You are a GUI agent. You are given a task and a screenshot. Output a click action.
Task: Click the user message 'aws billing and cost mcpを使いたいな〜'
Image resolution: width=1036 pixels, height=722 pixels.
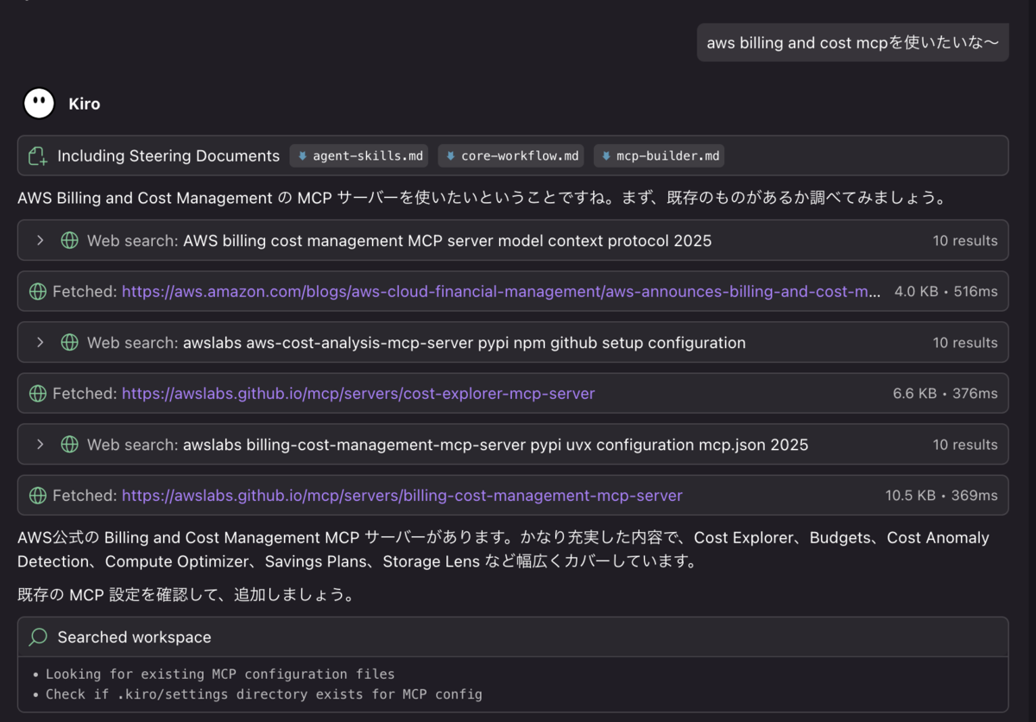(853, 43)
